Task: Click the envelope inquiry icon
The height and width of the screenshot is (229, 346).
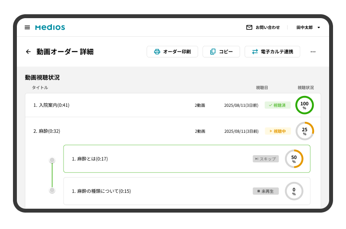Action: (249, 27)
